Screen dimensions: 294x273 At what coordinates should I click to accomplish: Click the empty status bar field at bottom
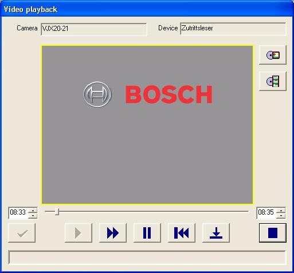pyautogui.click(x=147, y=258)
